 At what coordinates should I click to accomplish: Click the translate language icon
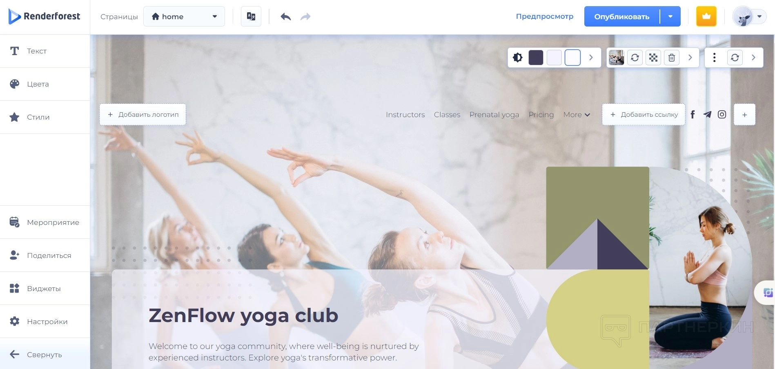[x=251, y=17]
